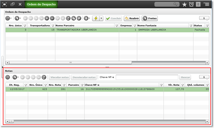This screenshot has width=214, height=128.
Task: Go to next record in Ordem de Despacho toolbar
Action: tap(36, 18)
